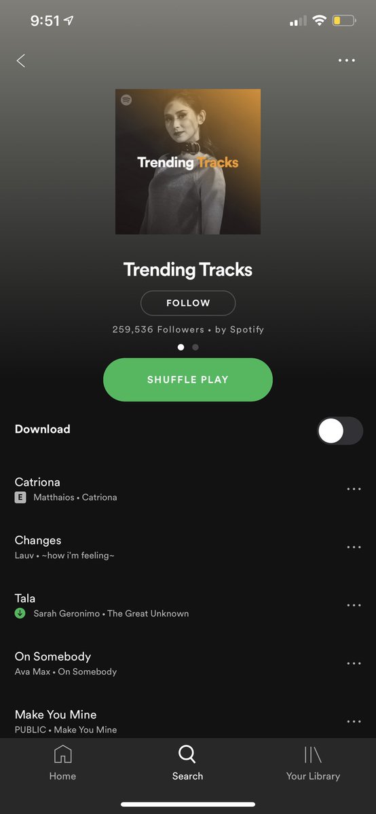Select the second page indicator dot
This screenshot has width=376, height=814.
(195, 347)
